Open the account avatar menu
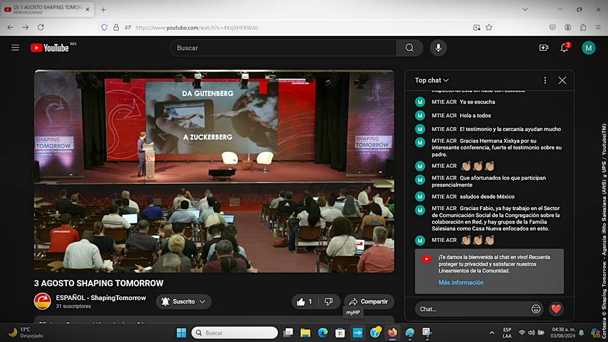This screenshot has height=342, width=608. click(588, 48)
